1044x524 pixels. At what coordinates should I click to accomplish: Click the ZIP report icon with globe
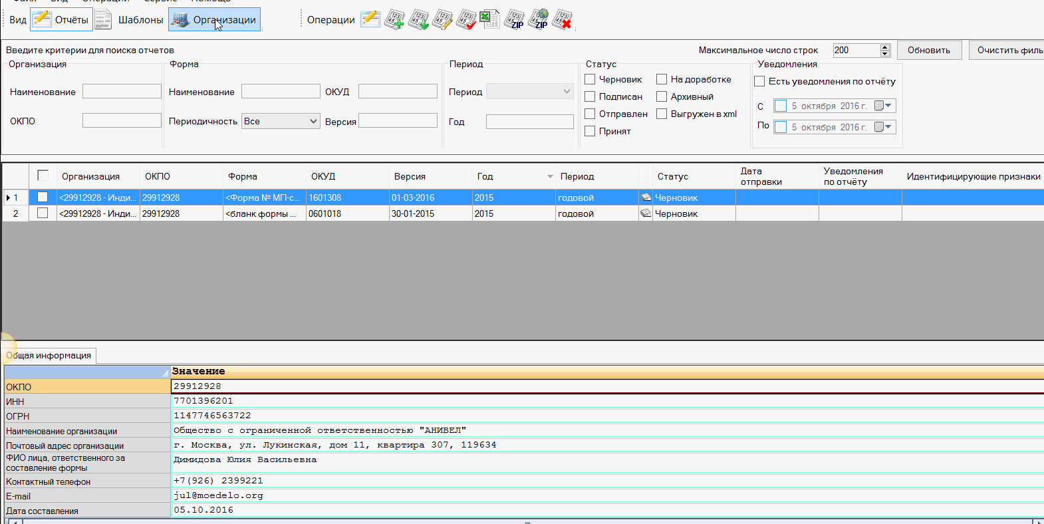(539, 20)
